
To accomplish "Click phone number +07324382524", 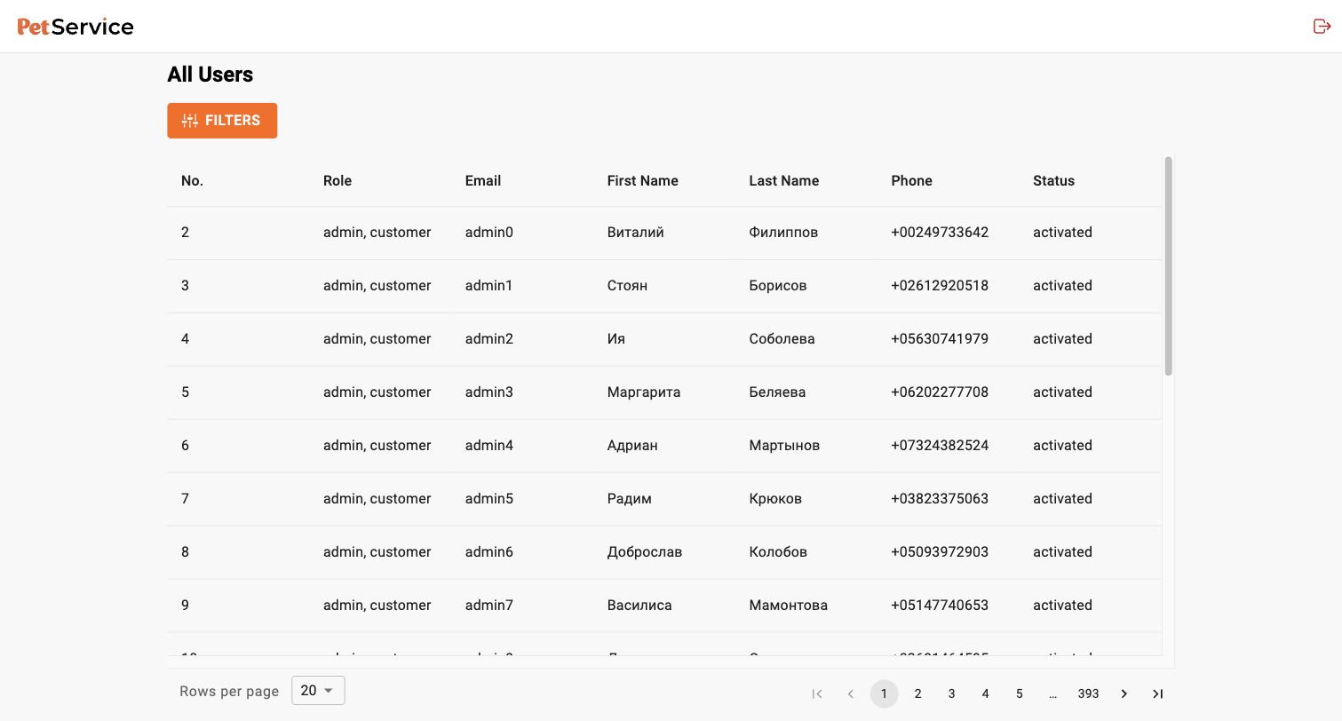I will click(x=940, y=445).
